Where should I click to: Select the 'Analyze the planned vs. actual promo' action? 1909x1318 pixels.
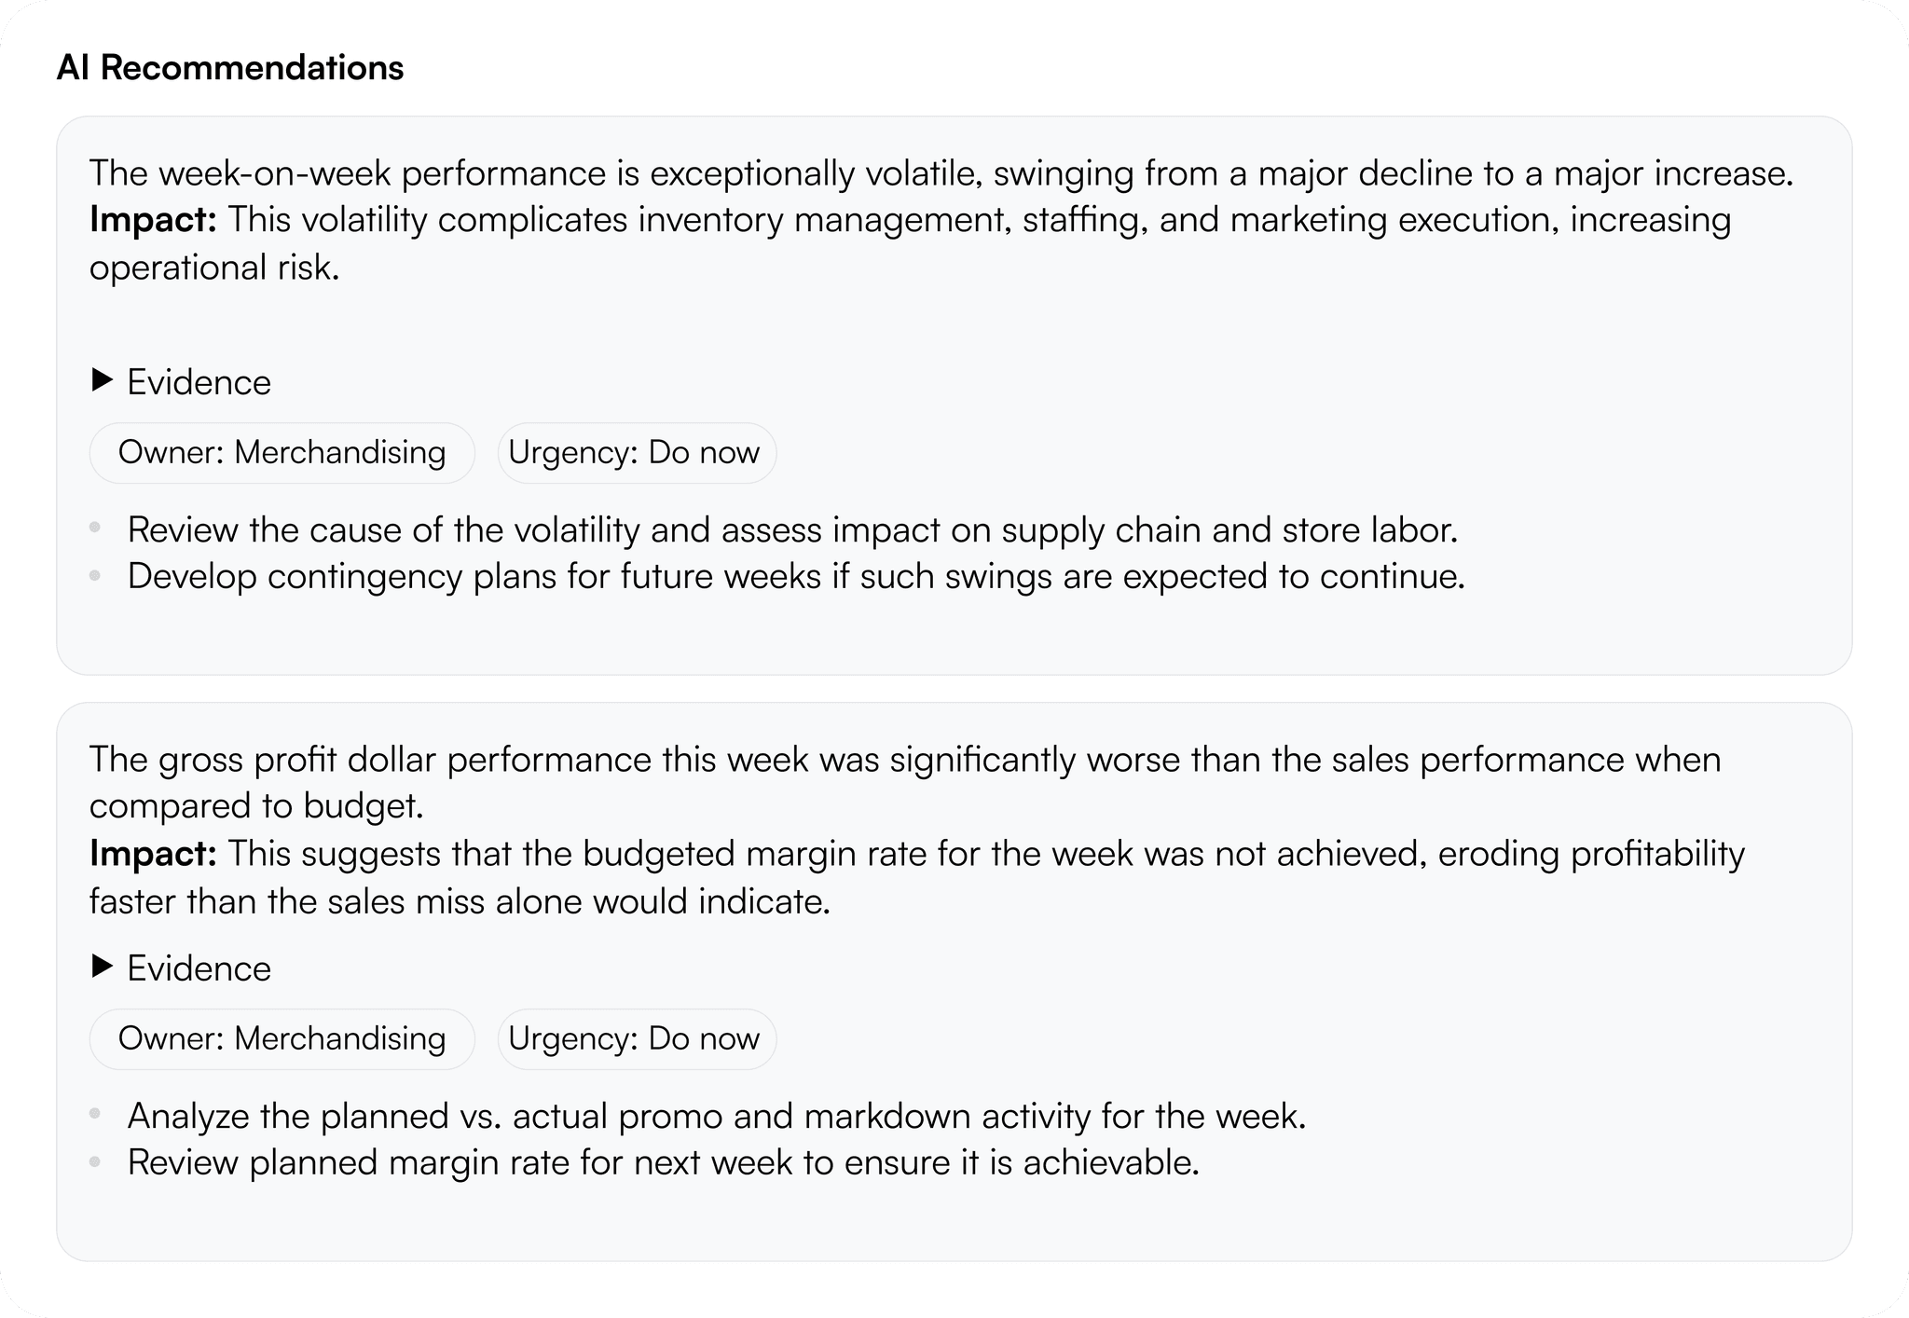tap(716, 1116)
